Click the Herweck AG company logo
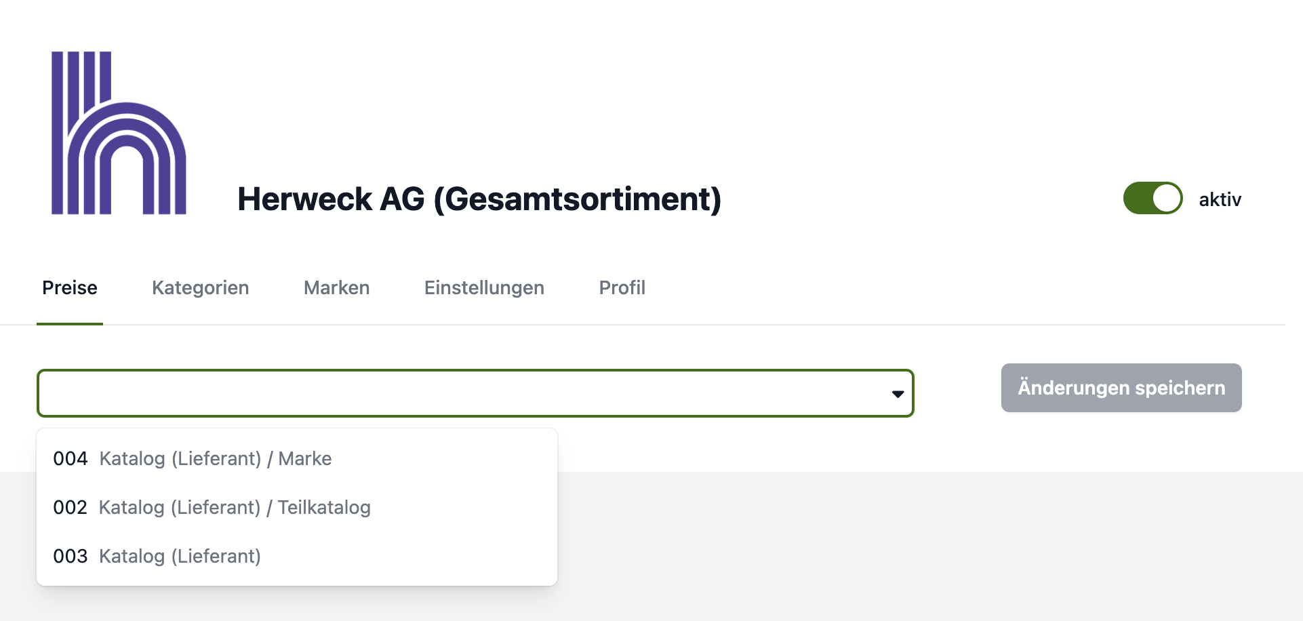 (x=119, y=132)
